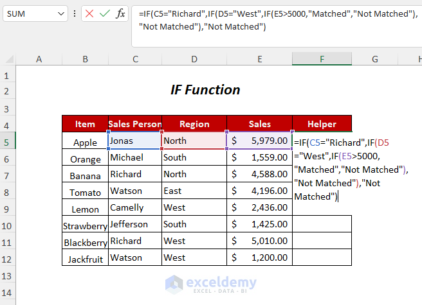Select row 5 header
The width and height of the screenshot is (422, 305).
coord(8,141)
